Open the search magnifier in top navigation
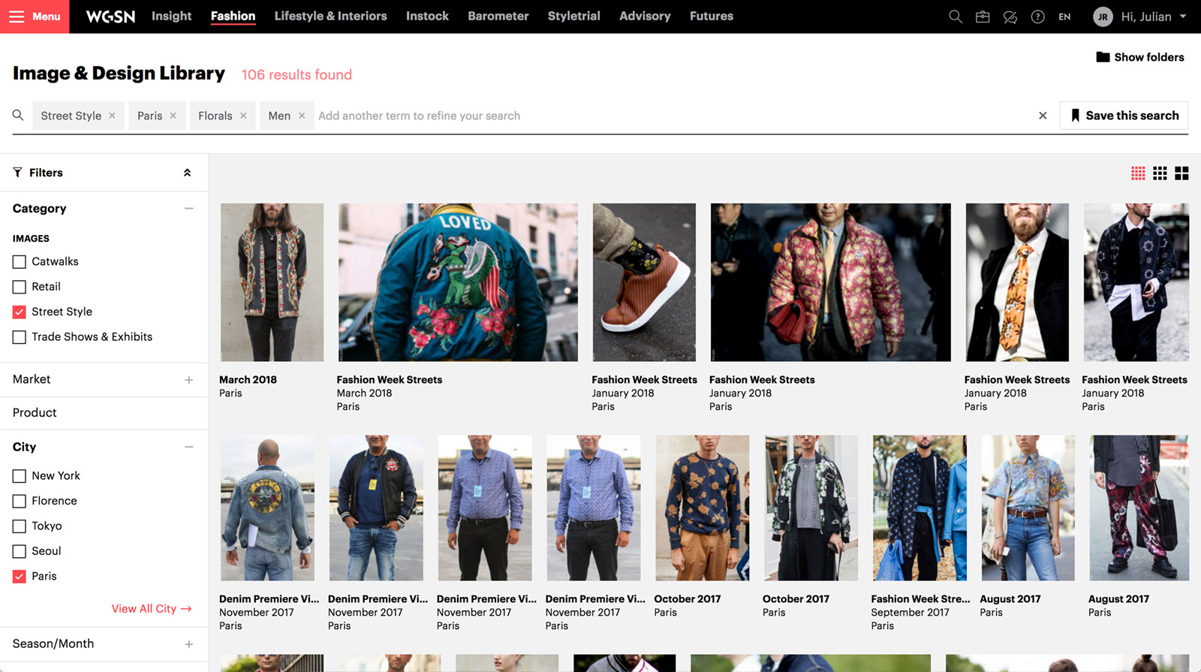Image resolution: width=1201 pixels, height=672 pixels. click(x=955, y=17)
